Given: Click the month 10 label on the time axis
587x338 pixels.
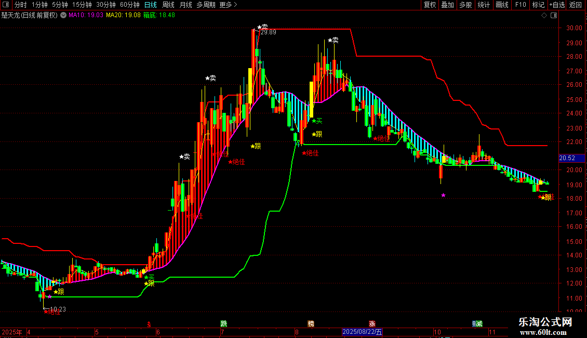Looking at the screenshot, I should coord(437,332).
